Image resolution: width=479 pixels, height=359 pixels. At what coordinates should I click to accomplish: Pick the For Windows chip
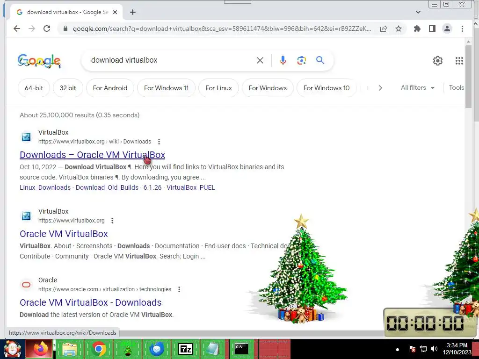tap(268, 88)
